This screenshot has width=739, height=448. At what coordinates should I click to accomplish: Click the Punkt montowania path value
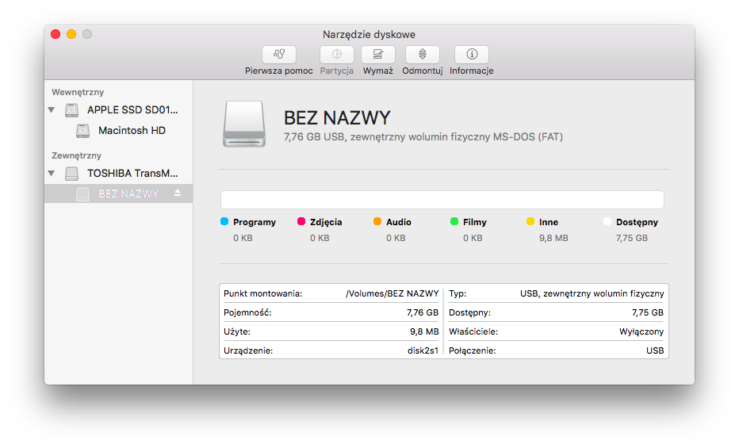point(392,293)
